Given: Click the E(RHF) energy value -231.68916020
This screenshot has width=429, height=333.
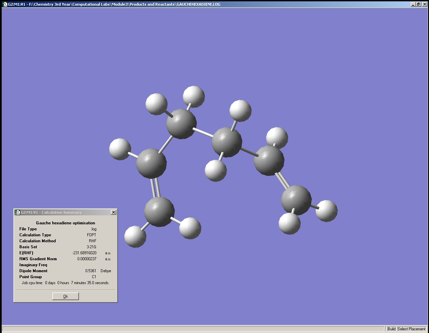Looking at the screenshot, I should (84, 253).
